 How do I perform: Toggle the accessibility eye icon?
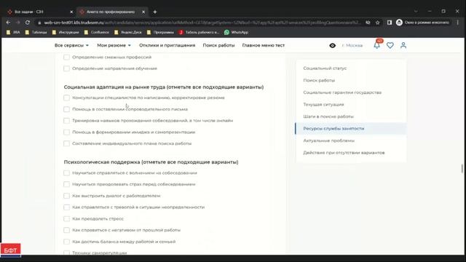click(x=333, y=45)
